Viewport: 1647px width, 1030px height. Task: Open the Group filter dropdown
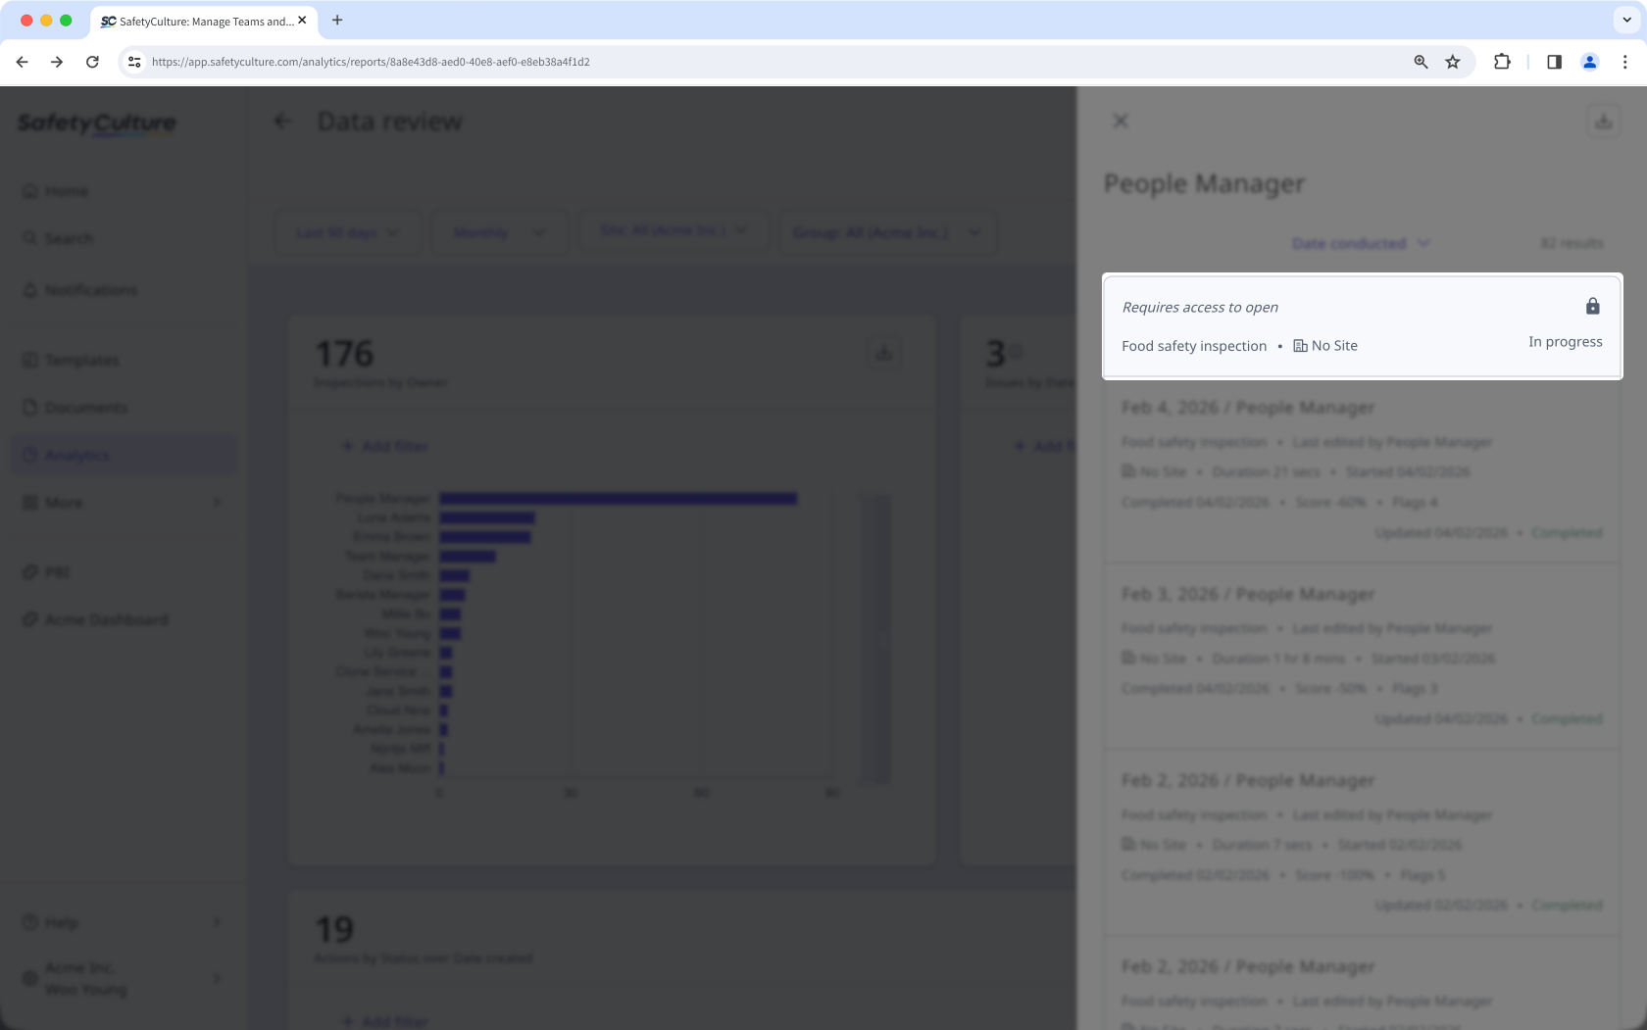[x=887, y=232]
